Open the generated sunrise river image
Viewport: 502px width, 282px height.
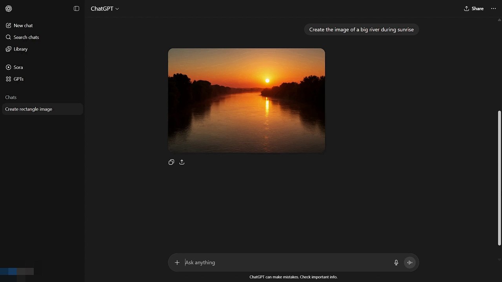[246, 100]
